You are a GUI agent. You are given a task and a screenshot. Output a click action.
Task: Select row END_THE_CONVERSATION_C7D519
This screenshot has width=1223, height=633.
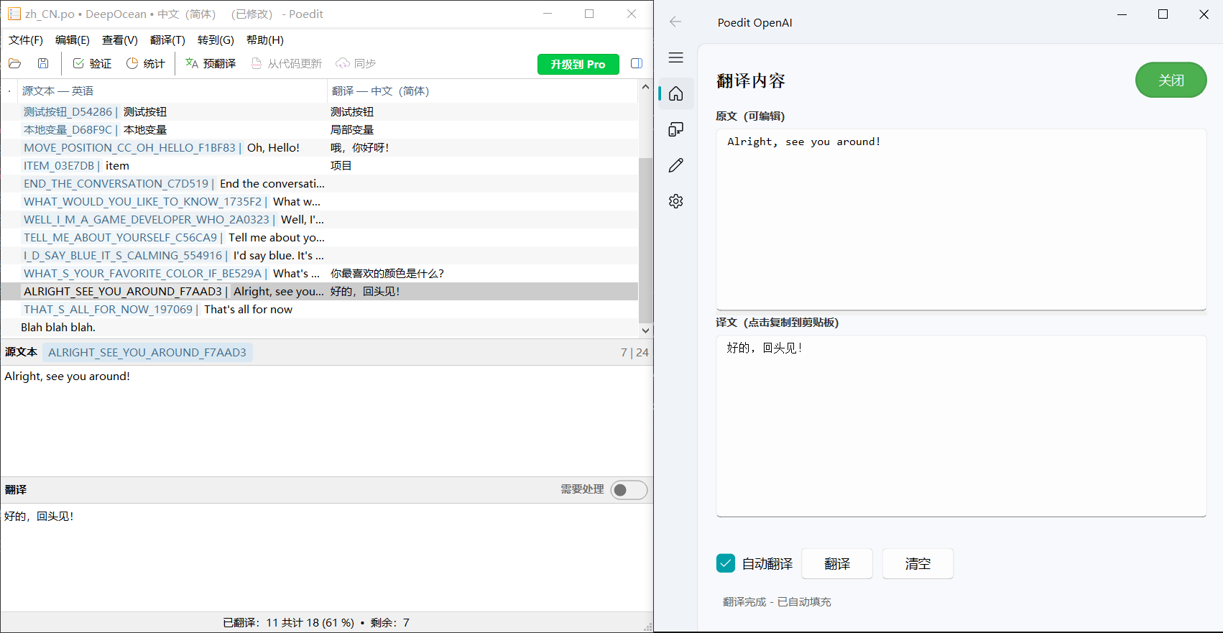point(319,183)
